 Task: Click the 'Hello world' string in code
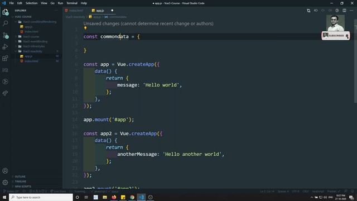coord(161,85)
